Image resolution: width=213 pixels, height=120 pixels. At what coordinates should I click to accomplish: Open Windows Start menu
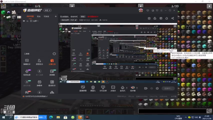(x=3, y=117)
